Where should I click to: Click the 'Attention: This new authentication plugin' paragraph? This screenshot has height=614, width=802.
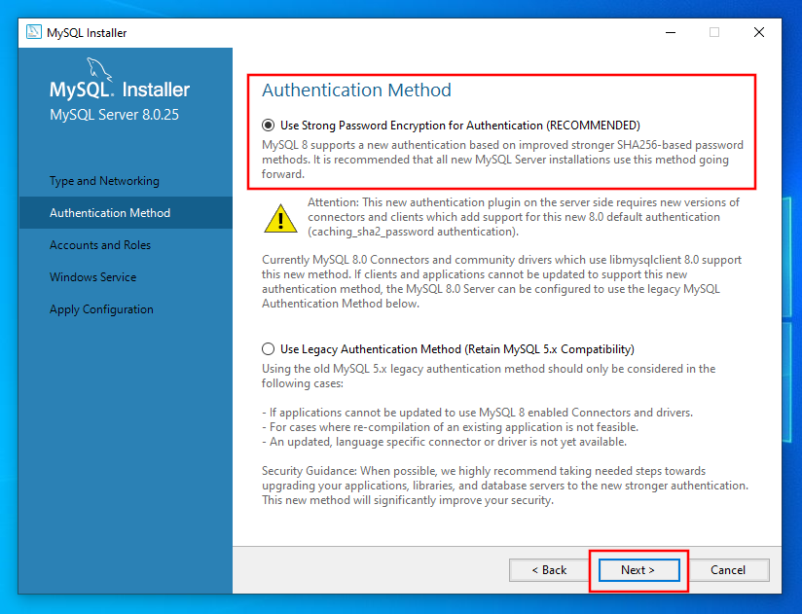tap(524, 217)
